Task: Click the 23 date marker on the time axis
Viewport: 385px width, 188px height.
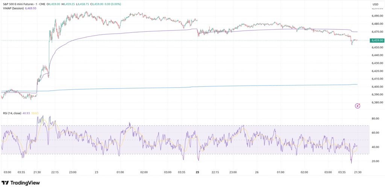Action: tap(97, 172)
